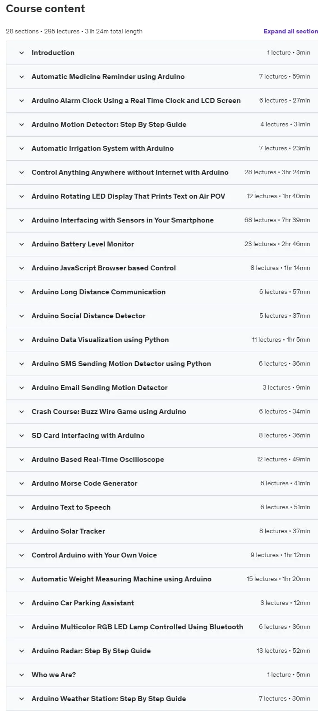318x711 pixels.
Task: Expand the Introduction section chevron
Action: 22,53
